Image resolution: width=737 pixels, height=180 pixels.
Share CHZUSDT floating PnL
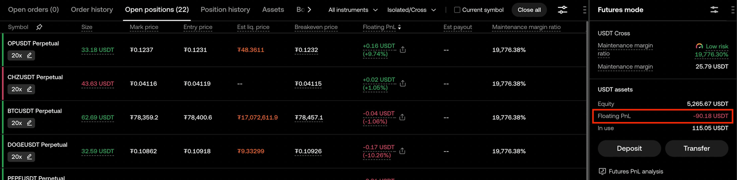point(403,83)
